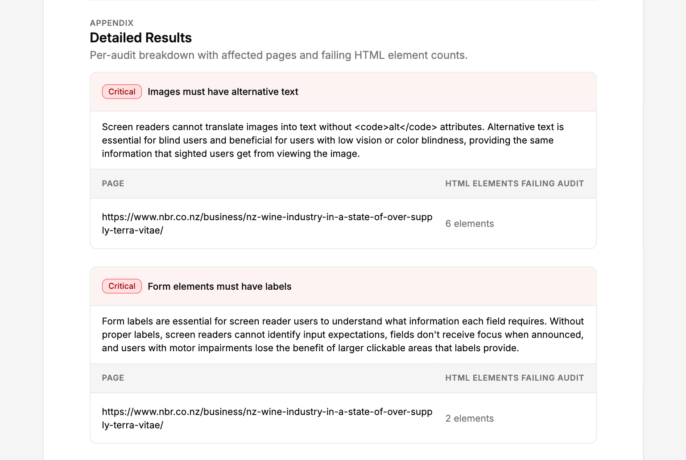Click the '2 elements' failing count
This screenshot has height=460, width=686.
pos(470,419)
